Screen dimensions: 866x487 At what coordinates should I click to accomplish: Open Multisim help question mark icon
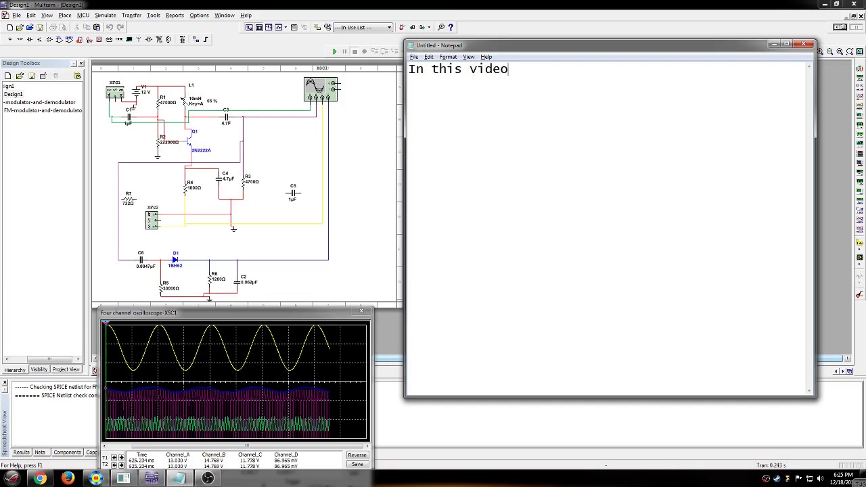[x=451, y=27]
